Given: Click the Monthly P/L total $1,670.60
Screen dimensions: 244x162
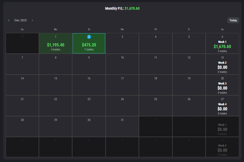Looking at the screenshot, I should click(132, 9).
